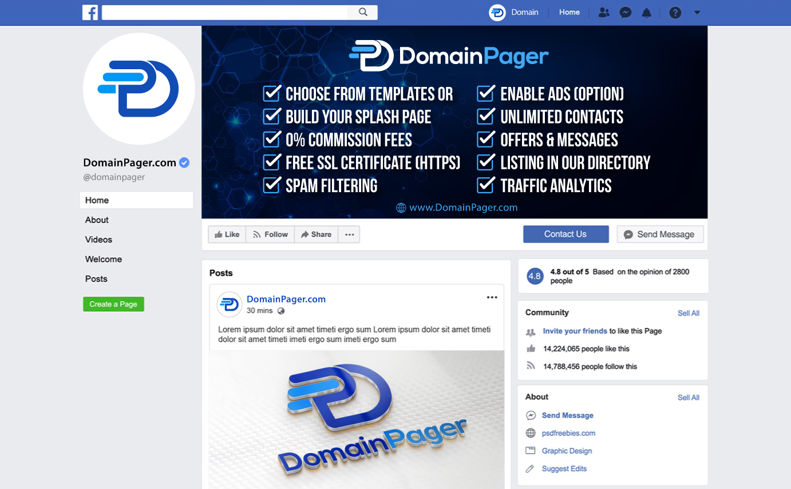The image size is (791, 489).
Task: Click the @domainpager handle
Action: (x=114, y=177)
